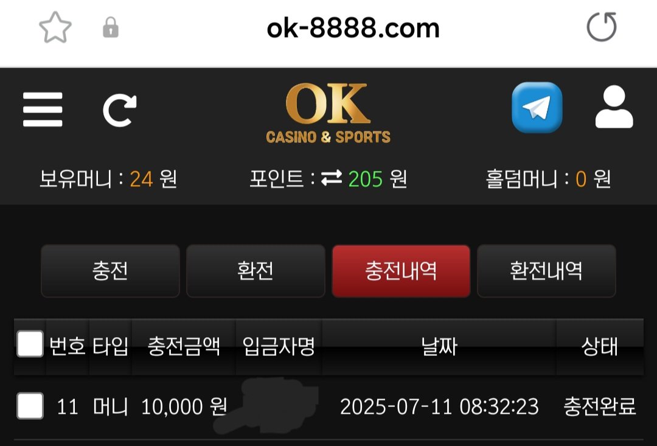The image size is (657, 446).
Task: Open the user profile icon
Action: click(x=614, y=107)
